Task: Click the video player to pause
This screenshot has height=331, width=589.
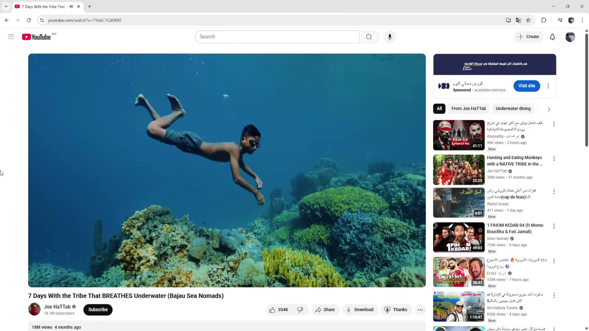Action: click(227, 170)
